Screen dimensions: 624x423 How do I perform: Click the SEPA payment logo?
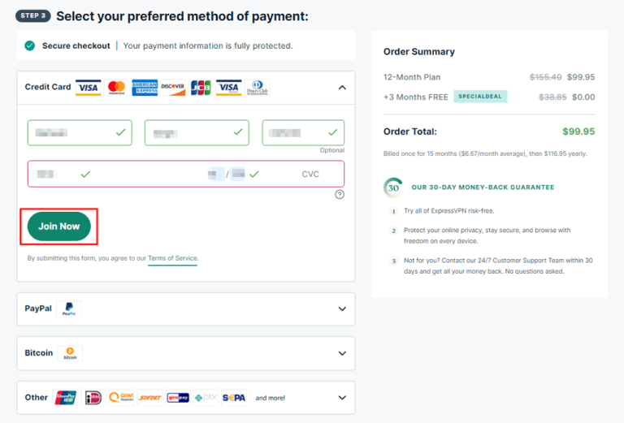click(x=234, y=398)
